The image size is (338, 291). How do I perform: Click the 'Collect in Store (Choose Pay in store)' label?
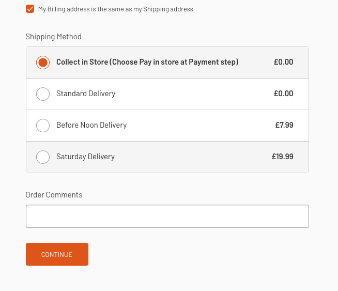click(x=147, y=62)
